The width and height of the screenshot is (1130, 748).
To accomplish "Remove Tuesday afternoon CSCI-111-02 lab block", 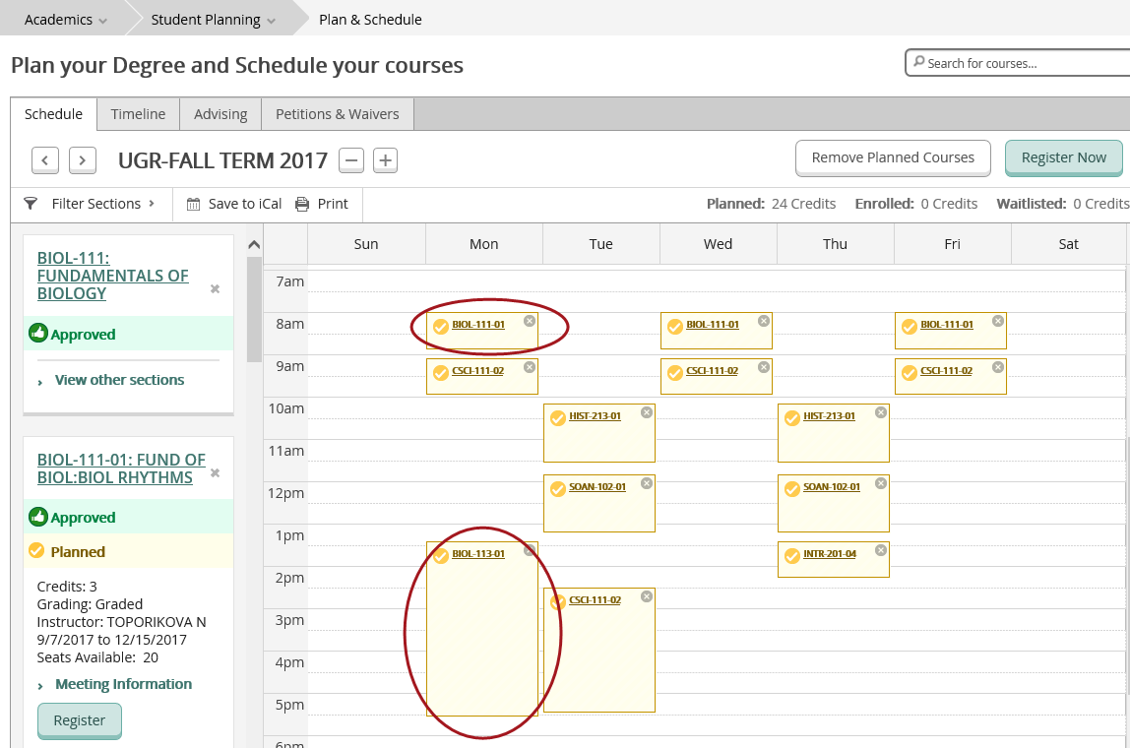I will coord(647,596).
